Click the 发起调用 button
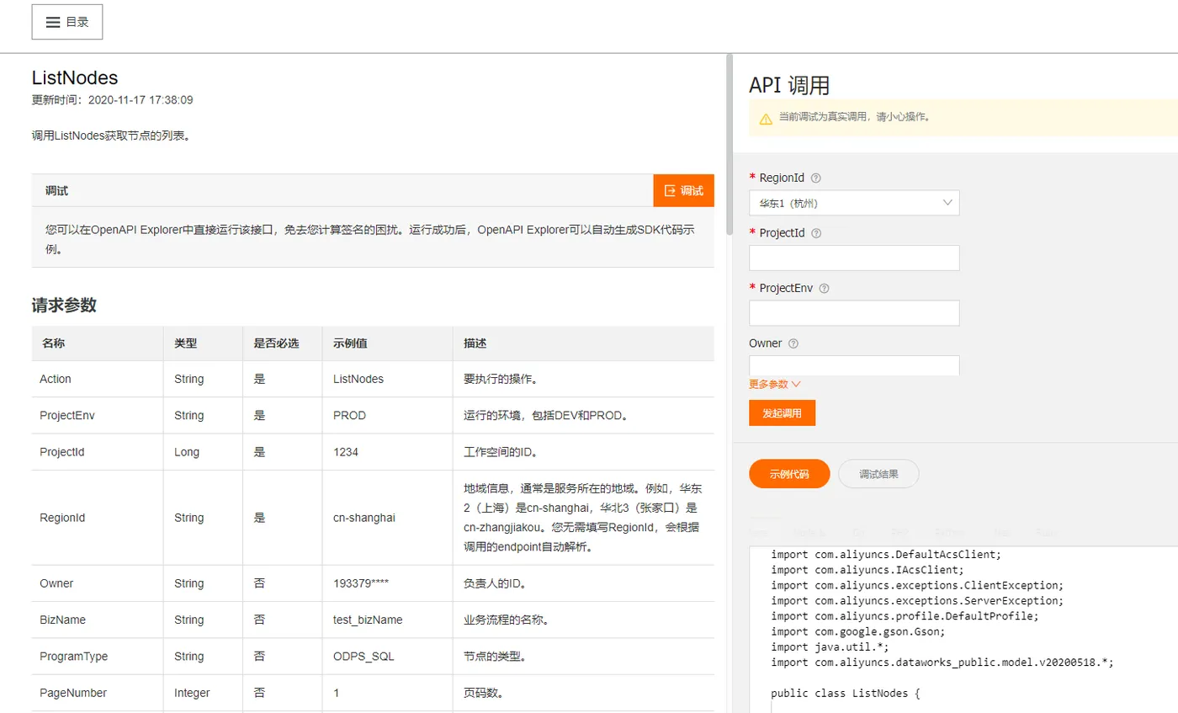This screenshot has width=1178, height=713. [782, 413]
